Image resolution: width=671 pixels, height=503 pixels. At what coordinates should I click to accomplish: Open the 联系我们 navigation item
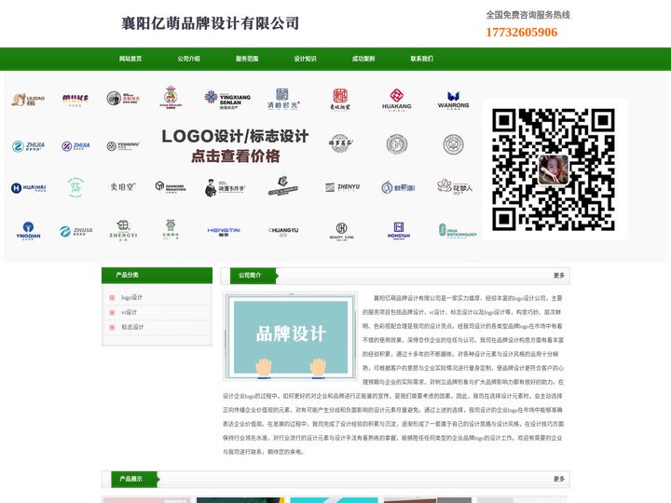[421, 59]
